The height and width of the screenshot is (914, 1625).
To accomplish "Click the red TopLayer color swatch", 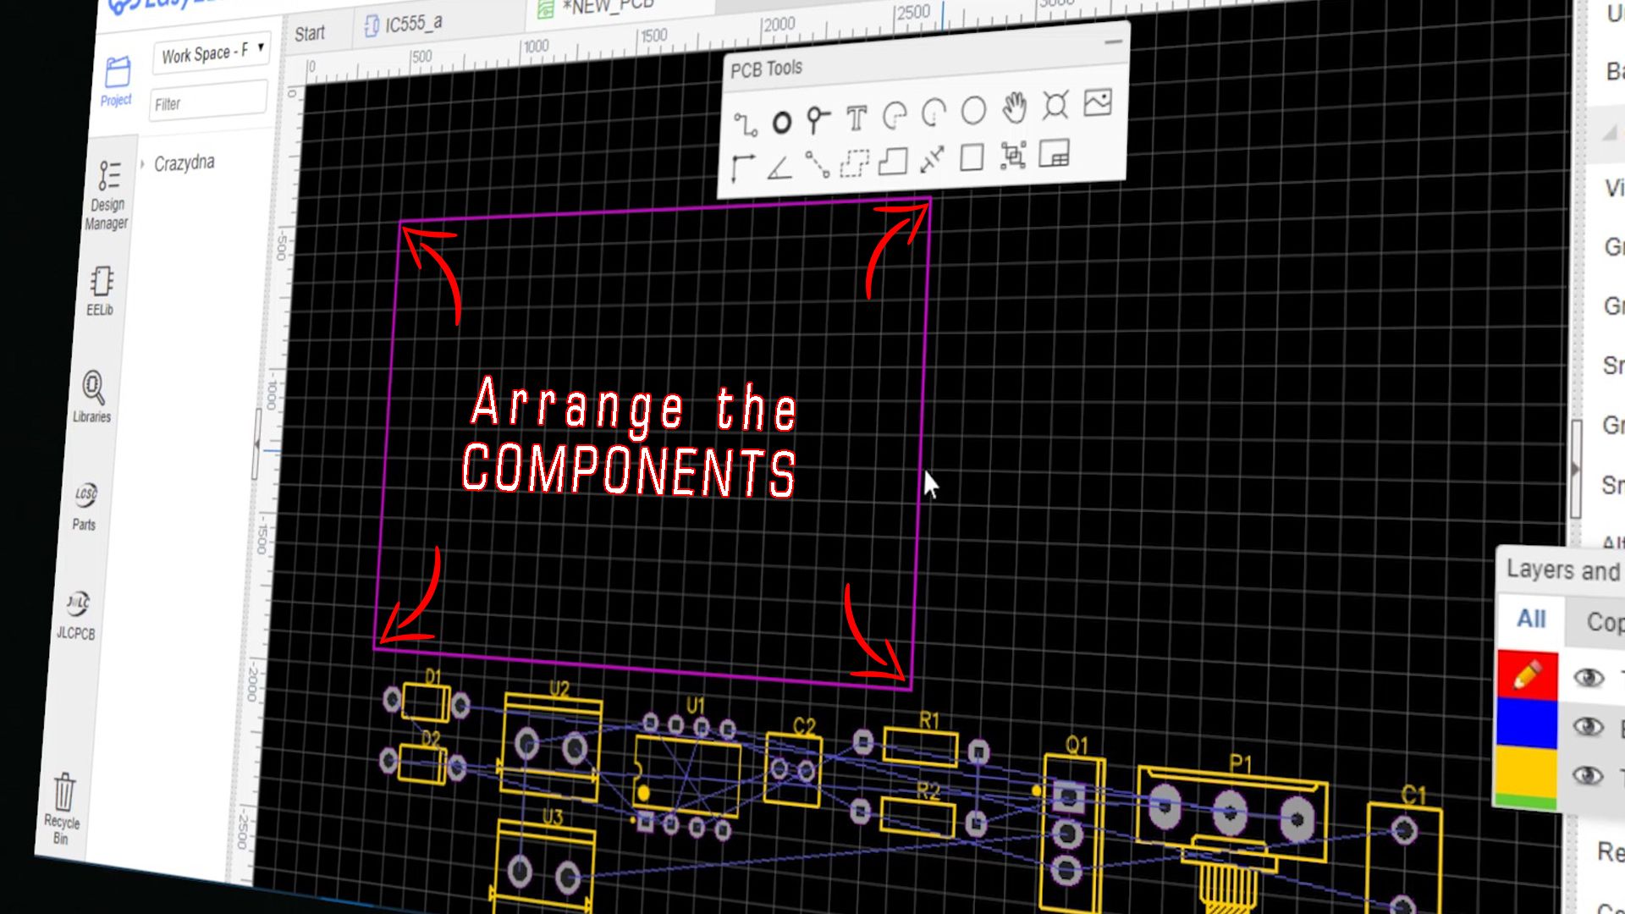I will 1529,673.
